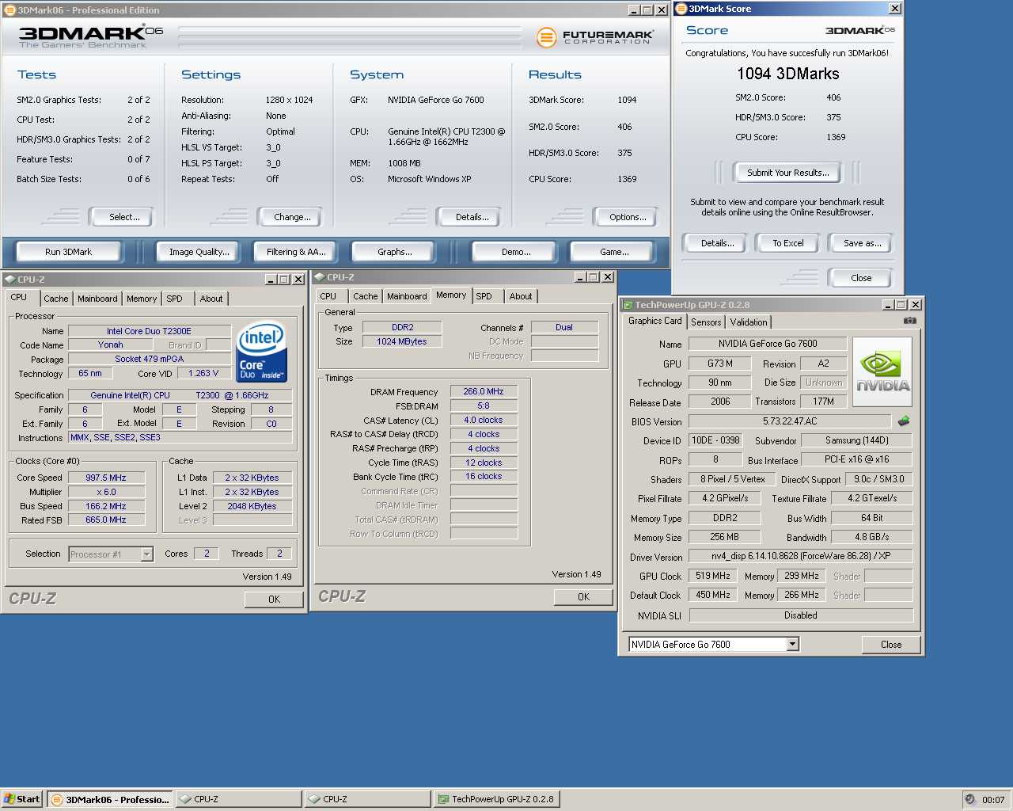Click To Excel button in Score window
The image size is (1013, 811).
point(788,243)
